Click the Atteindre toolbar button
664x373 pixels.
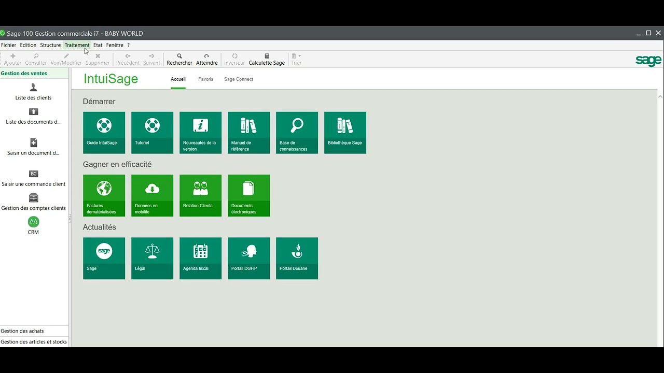click(x=206, y=59)
